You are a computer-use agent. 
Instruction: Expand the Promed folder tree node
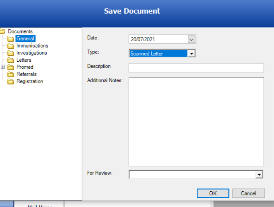tap(3, 67)
